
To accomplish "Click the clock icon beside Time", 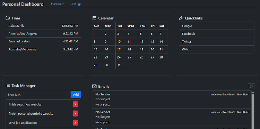I will (8, 18).
